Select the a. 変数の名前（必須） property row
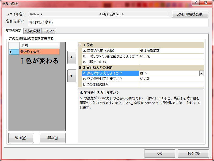214x161 pixels. [110, 51]
